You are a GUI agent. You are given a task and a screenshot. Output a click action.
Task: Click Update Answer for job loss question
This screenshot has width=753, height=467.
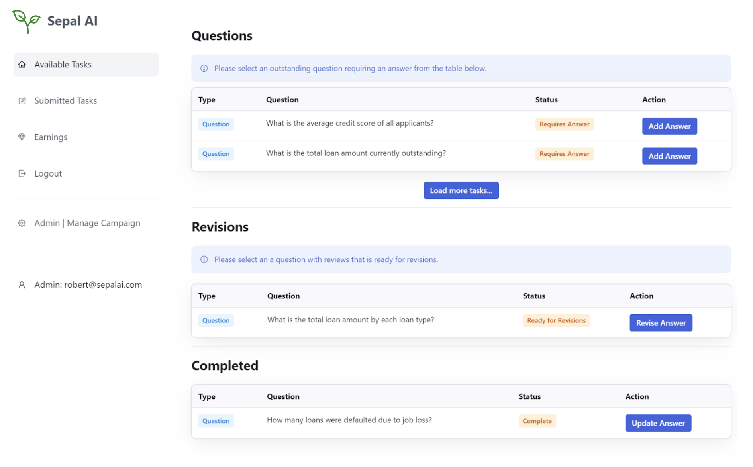click(x=658, y=423)
